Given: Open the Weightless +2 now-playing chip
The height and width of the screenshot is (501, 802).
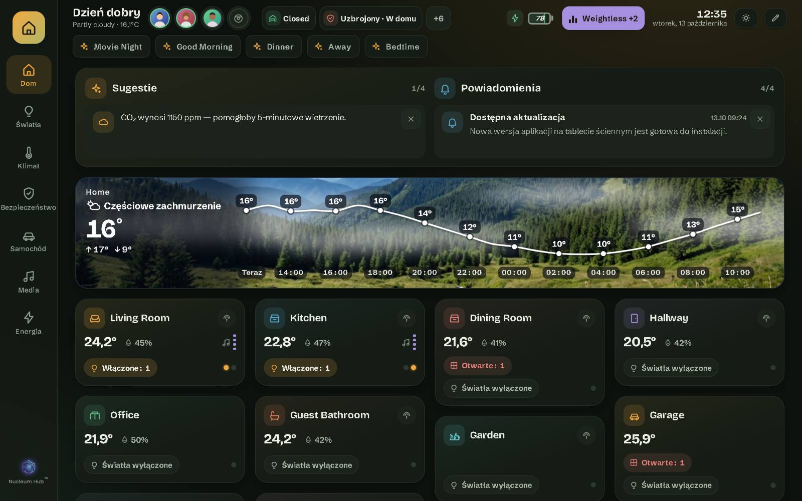Looking at the screenshot, I should pos(603,19).
